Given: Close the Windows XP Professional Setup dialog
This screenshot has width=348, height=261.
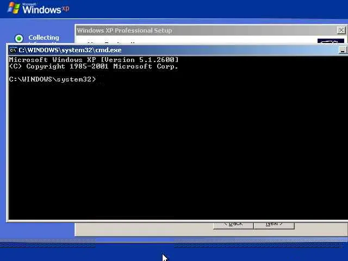Looking at the screenshot, I should (x=341, y=30).
